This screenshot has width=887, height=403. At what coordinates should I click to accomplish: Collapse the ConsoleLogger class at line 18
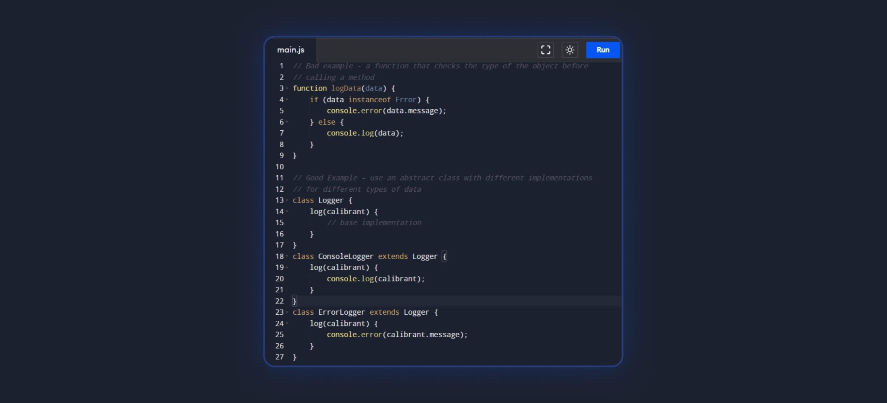(x=287, y=256)
